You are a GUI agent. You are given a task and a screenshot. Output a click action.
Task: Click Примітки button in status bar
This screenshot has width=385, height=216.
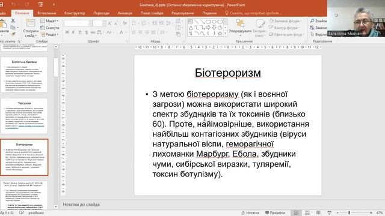[x=276, y=213]
